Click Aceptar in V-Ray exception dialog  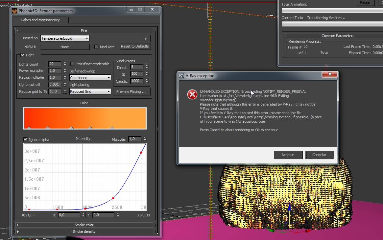(x=288, y=155)
